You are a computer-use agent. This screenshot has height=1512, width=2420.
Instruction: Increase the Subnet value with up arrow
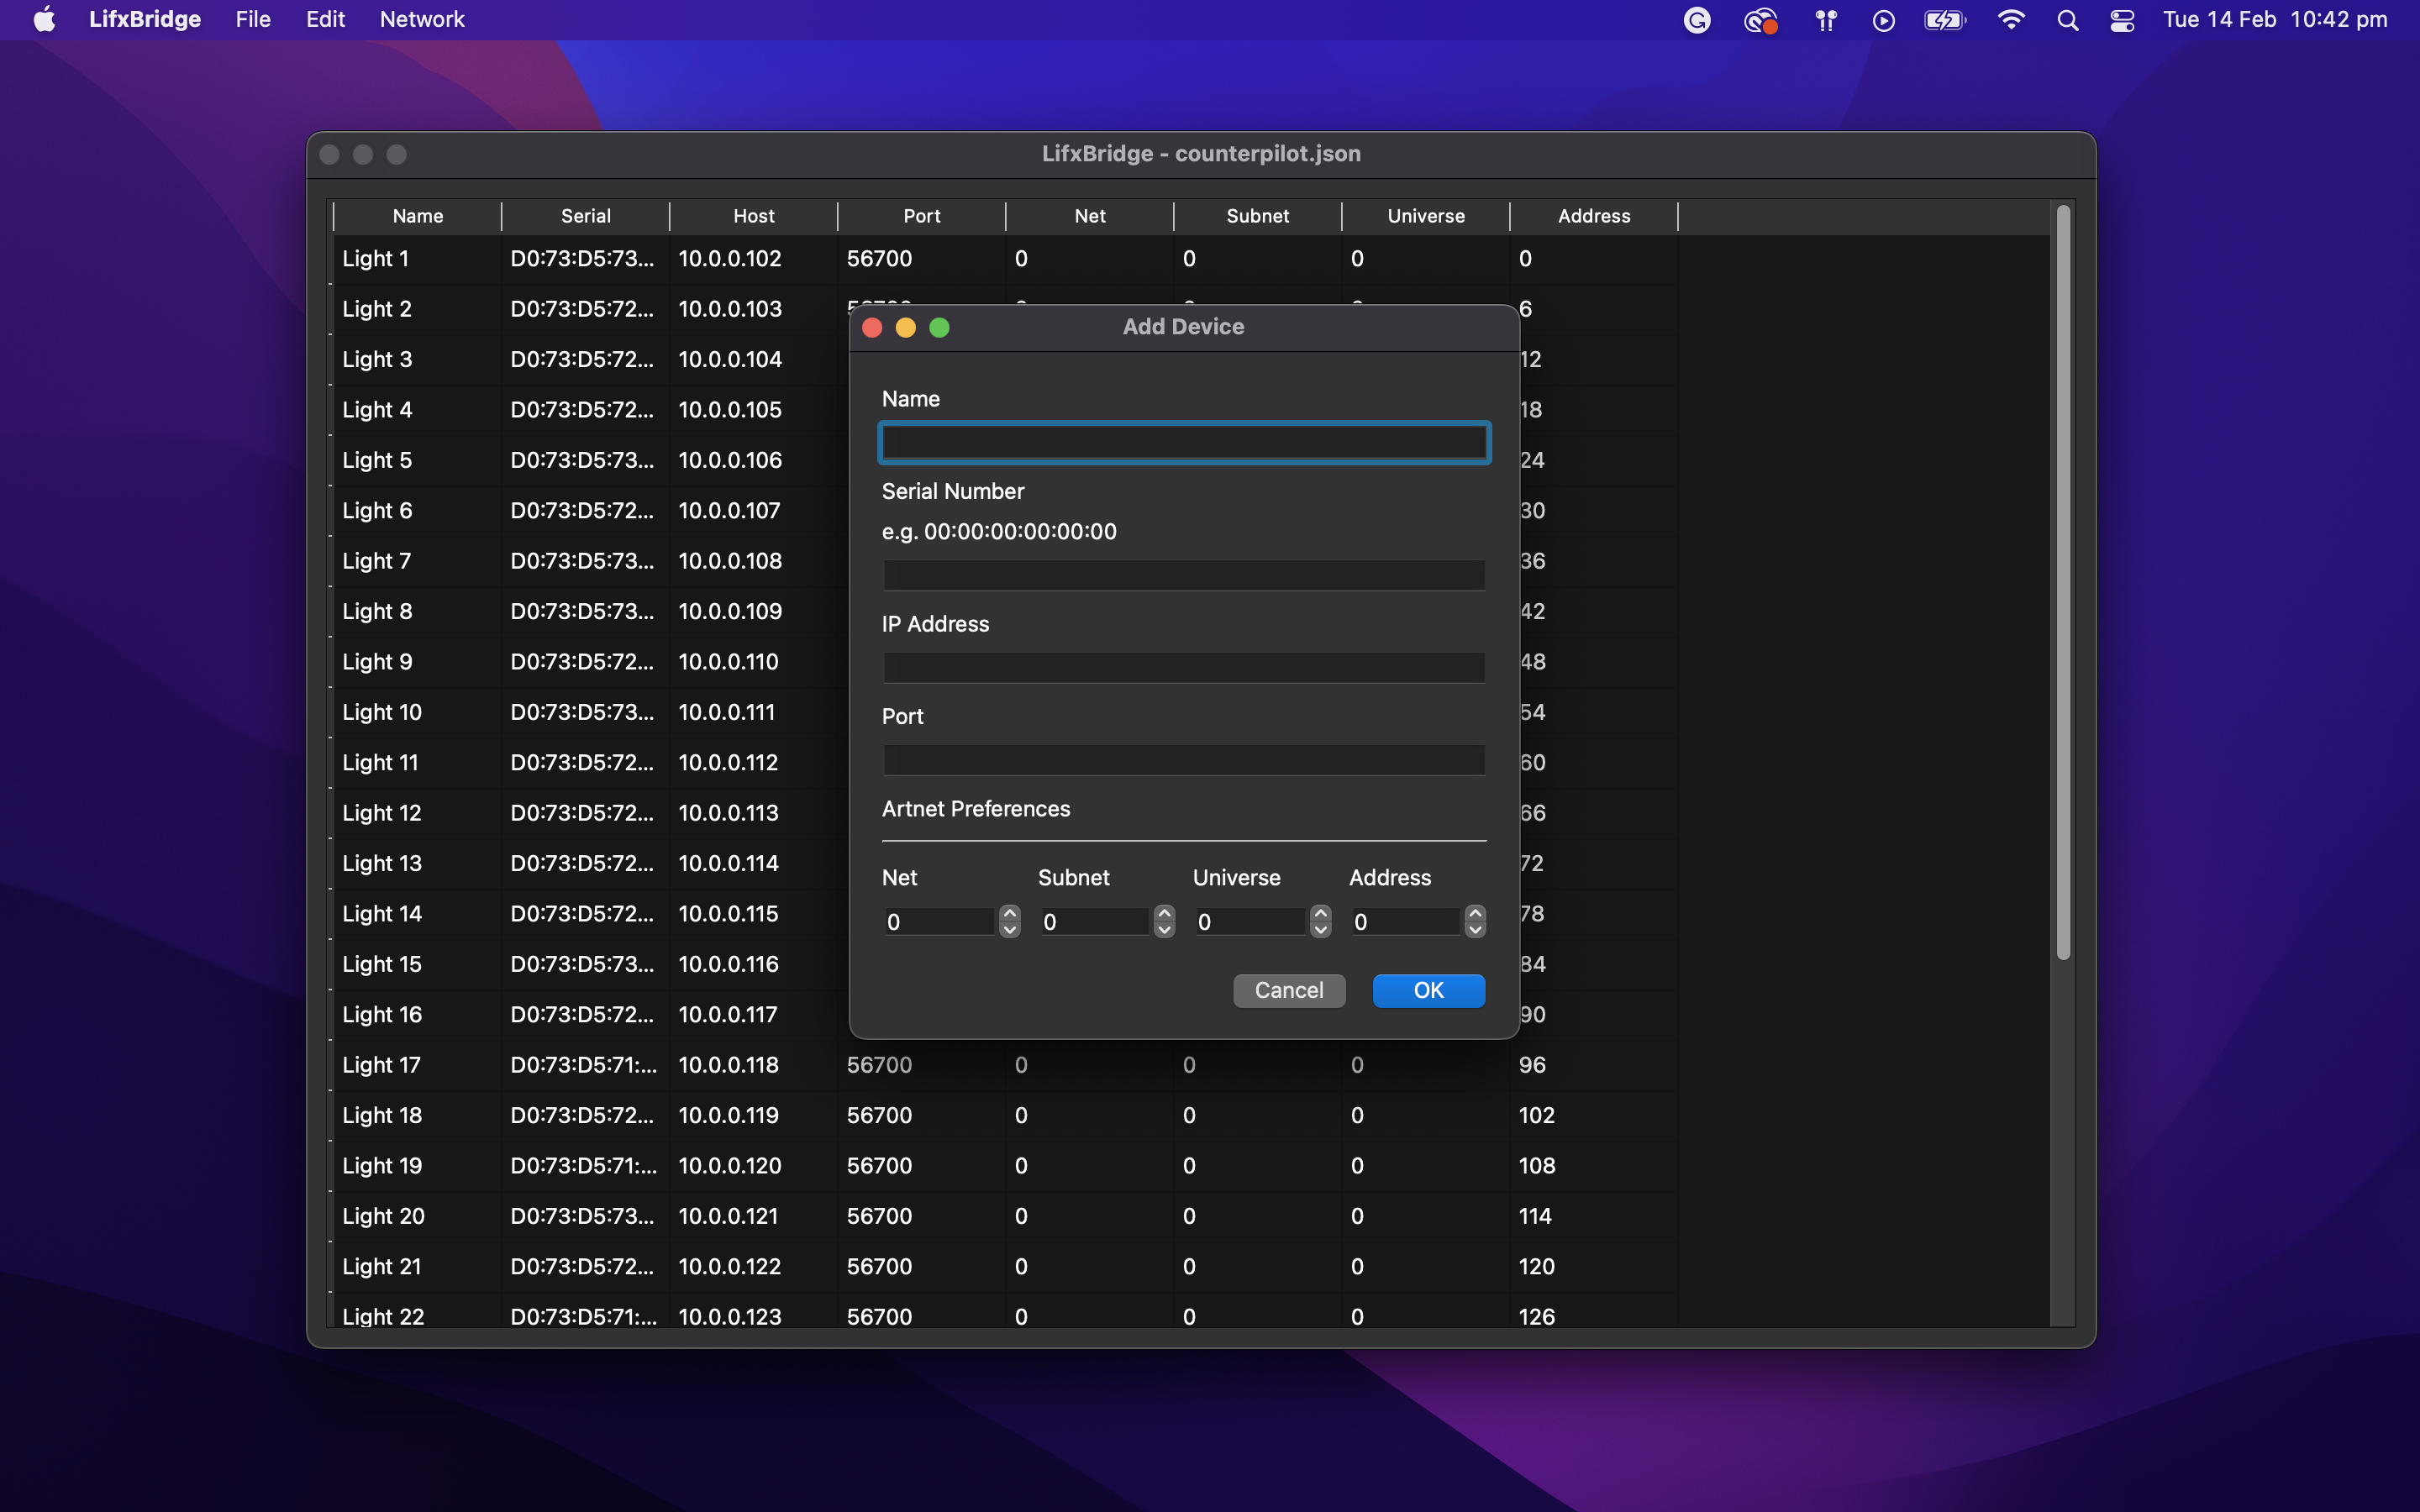pyautogui.click(x=1164, y=913)
